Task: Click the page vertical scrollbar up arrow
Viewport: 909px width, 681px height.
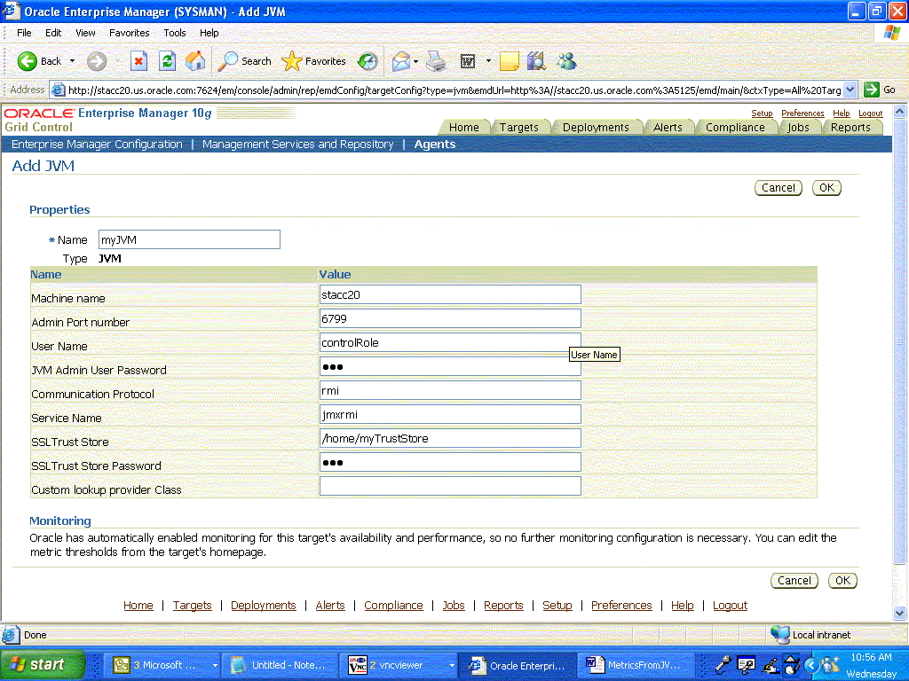Action: [x=899, y=111]
